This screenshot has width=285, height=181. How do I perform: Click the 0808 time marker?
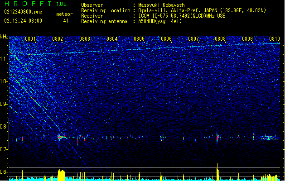[x=220, y=39]
